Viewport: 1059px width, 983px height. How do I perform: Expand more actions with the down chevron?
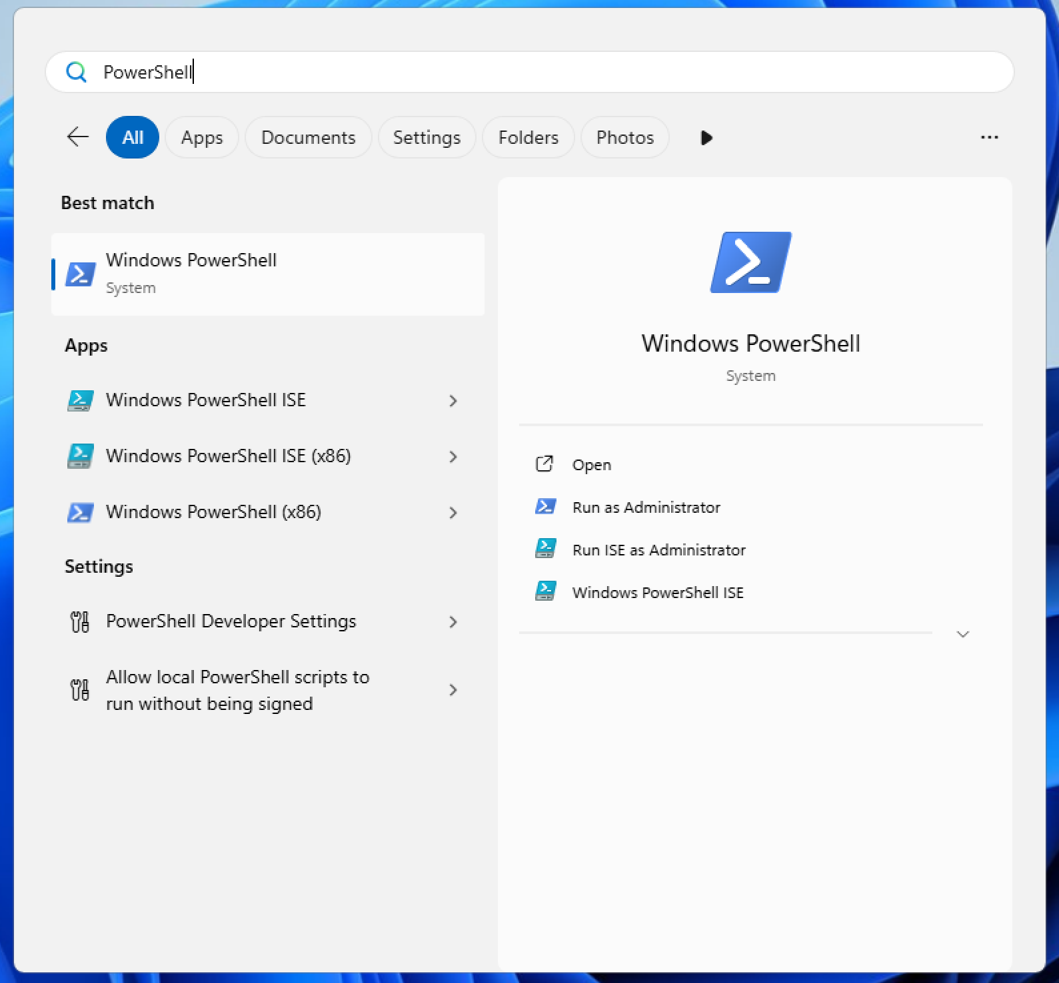point(962,634)
